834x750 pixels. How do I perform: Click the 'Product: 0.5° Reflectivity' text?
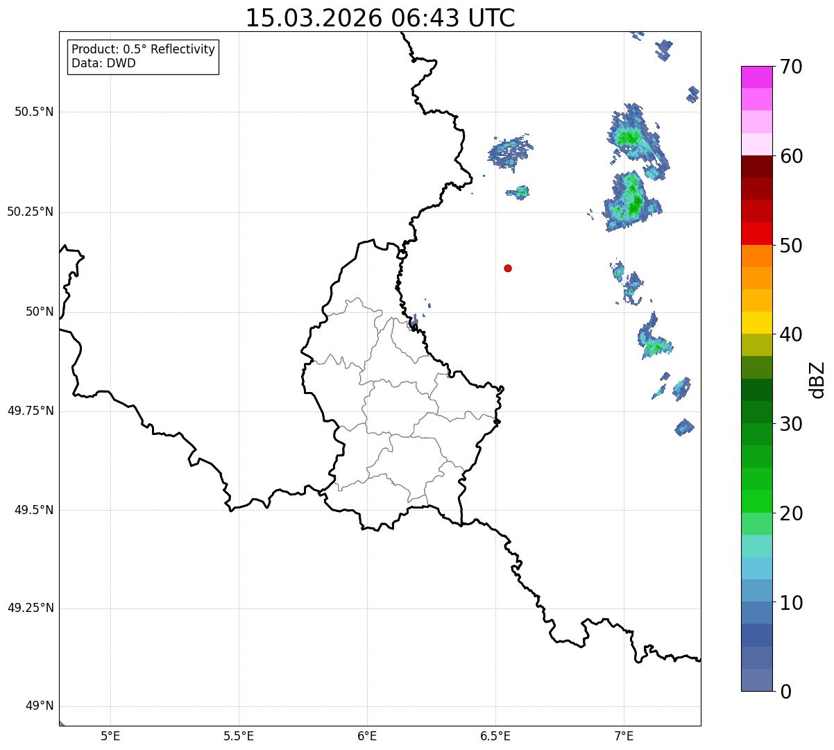[143, 50]
